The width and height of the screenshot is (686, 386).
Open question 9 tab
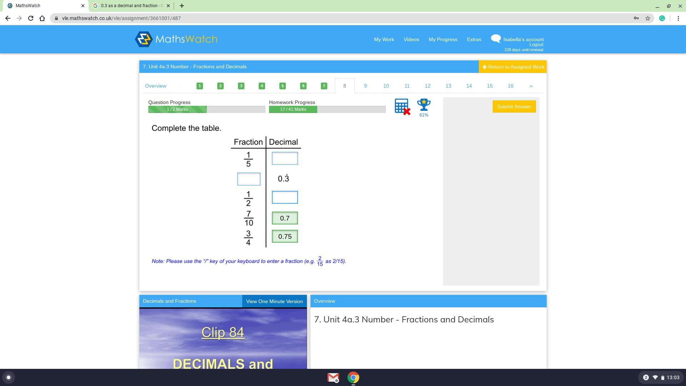pyautogui.click(x=365, y=86)
